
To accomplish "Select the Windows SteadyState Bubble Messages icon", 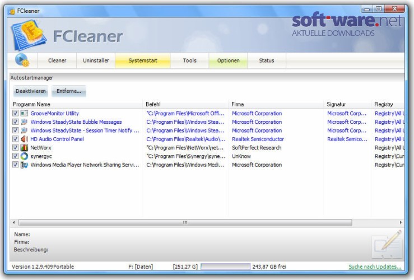I will click(24, 122).
